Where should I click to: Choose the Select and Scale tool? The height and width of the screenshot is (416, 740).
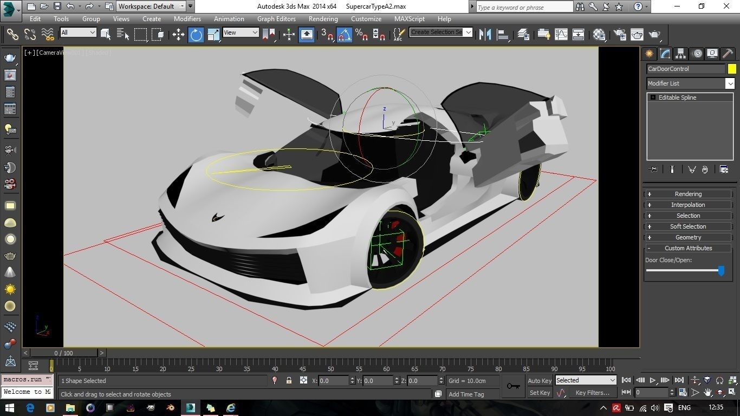point(213,35)
